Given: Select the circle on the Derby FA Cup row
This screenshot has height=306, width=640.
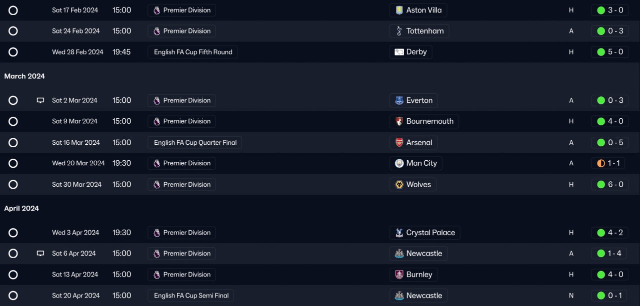Looking at the screenshot, I should [x=13, y=52].
